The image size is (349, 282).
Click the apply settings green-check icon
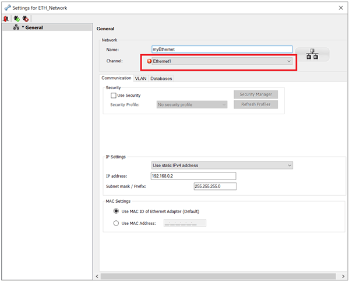pyautogui.click(x=17, y=19)
